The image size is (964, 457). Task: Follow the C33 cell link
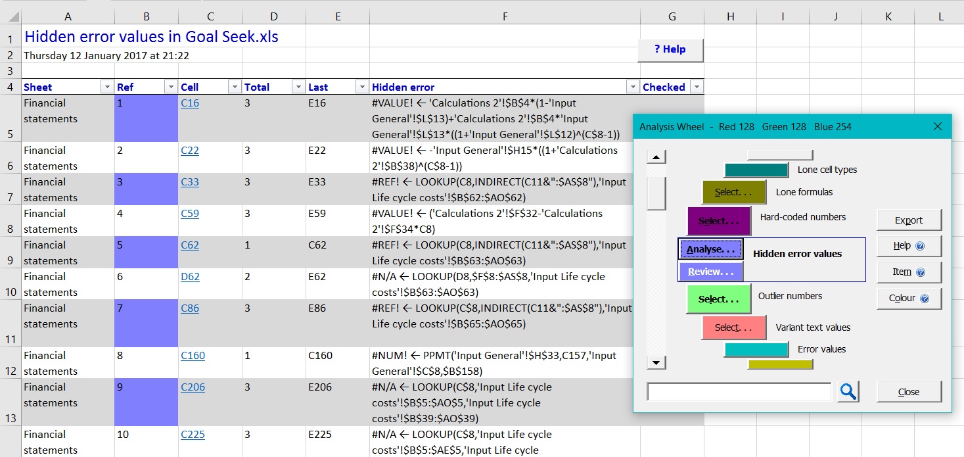point(190,182)
